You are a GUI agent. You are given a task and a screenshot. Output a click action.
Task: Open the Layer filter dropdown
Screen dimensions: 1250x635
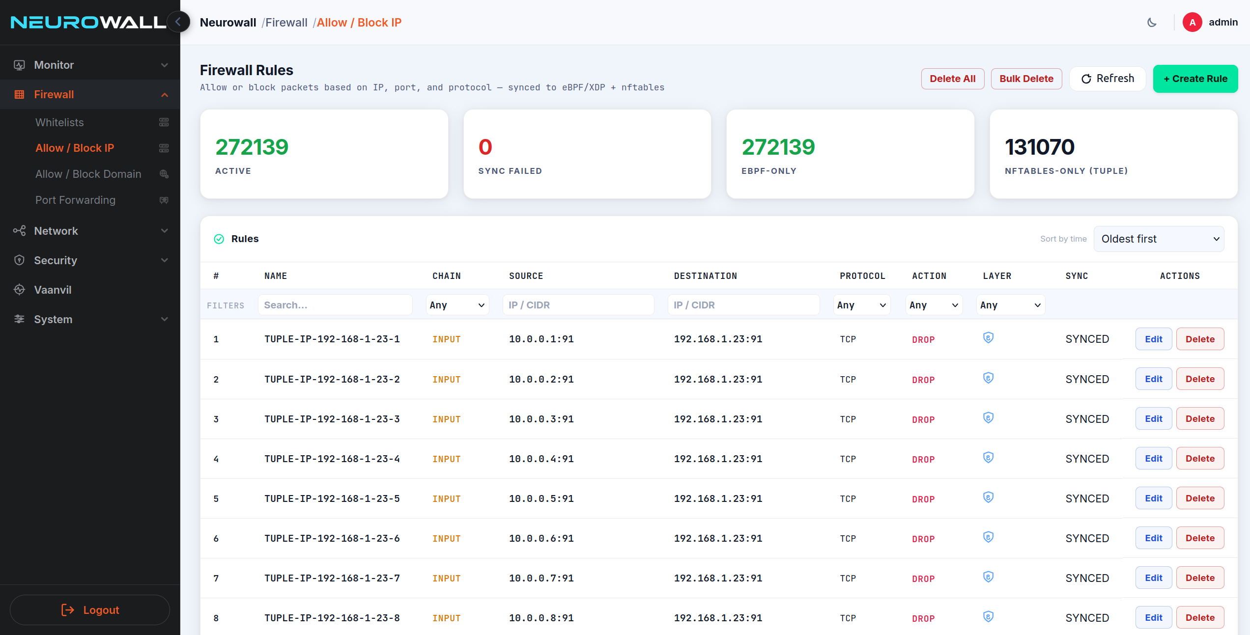point(1010,305)
